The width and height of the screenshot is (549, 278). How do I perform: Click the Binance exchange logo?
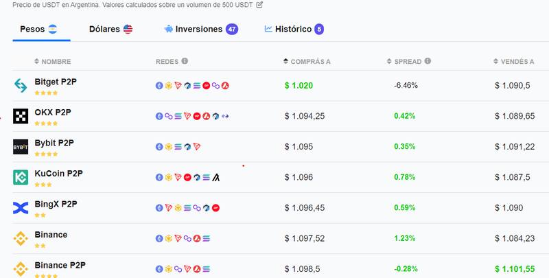tap(21, 238)
